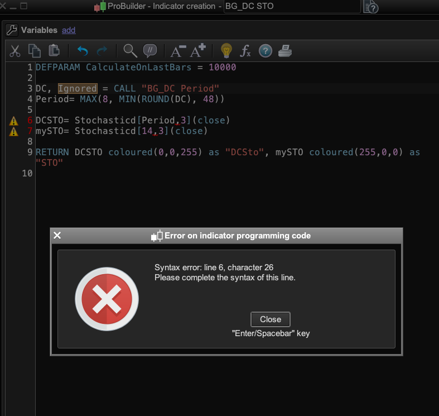
Task: Maximize the ProBuilder window
Action: [24, 6]
